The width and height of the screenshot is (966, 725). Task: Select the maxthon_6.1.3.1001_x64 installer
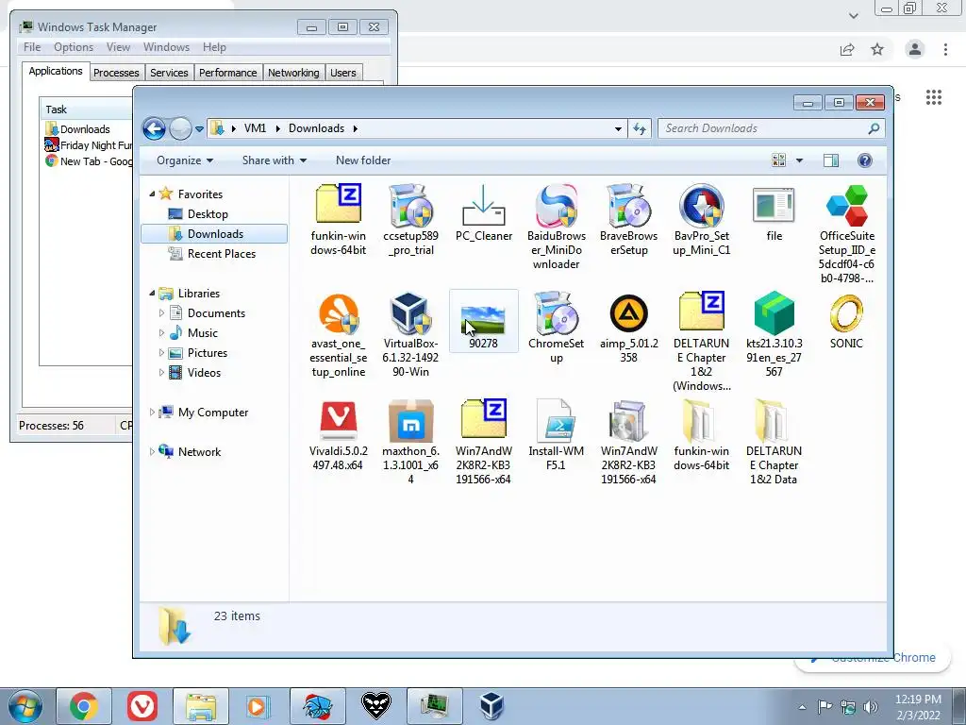click(x=411, y=442)
